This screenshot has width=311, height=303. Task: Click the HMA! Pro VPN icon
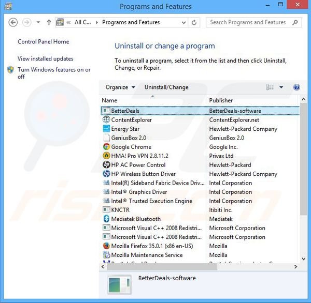(106, 156)
